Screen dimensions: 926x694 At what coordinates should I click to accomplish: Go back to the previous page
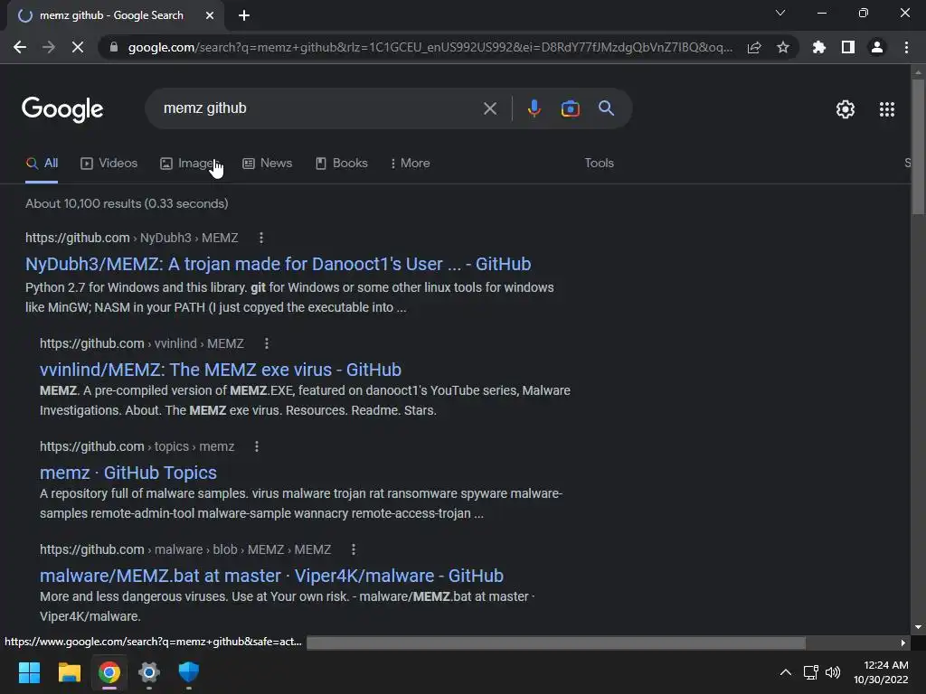coord(20,47)
